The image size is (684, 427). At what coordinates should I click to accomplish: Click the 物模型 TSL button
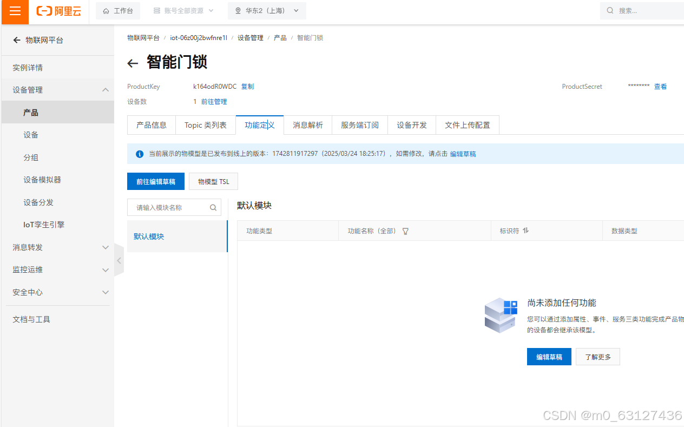(213, 181)
